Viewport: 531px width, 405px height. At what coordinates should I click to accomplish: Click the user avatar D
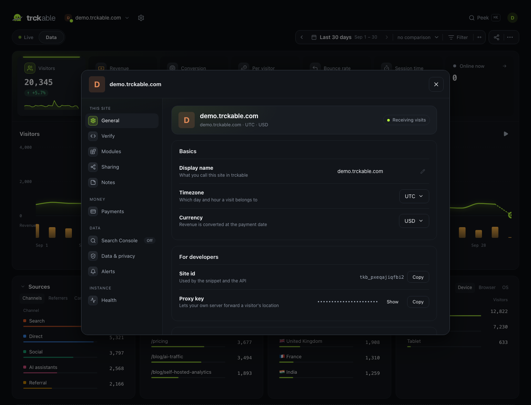click(513, 18)
